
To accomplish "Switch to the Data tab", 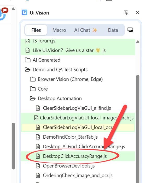I will [113, 30].
